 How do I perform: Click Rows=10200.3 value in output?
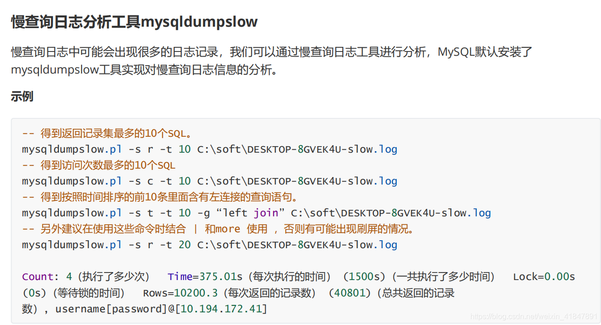180,293
